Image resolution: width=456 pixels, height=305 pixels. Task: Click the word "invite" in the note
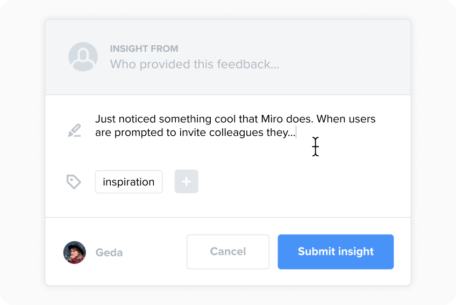click(x=193, y=133)
